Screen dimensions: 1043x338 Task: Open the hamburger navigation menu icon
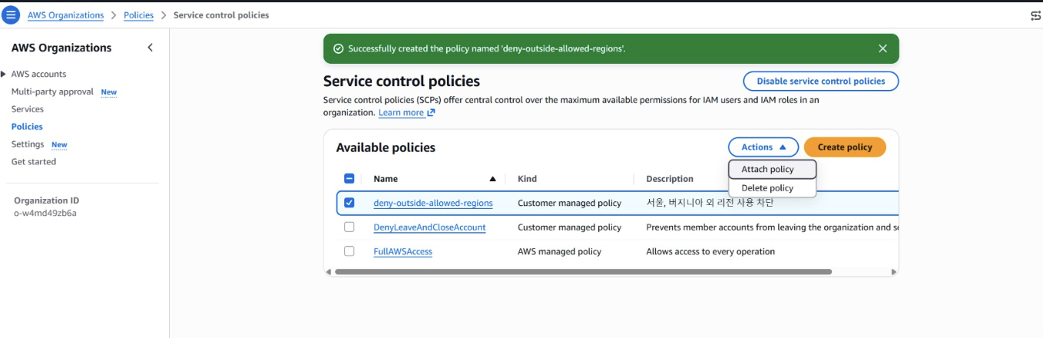point(12,15)
